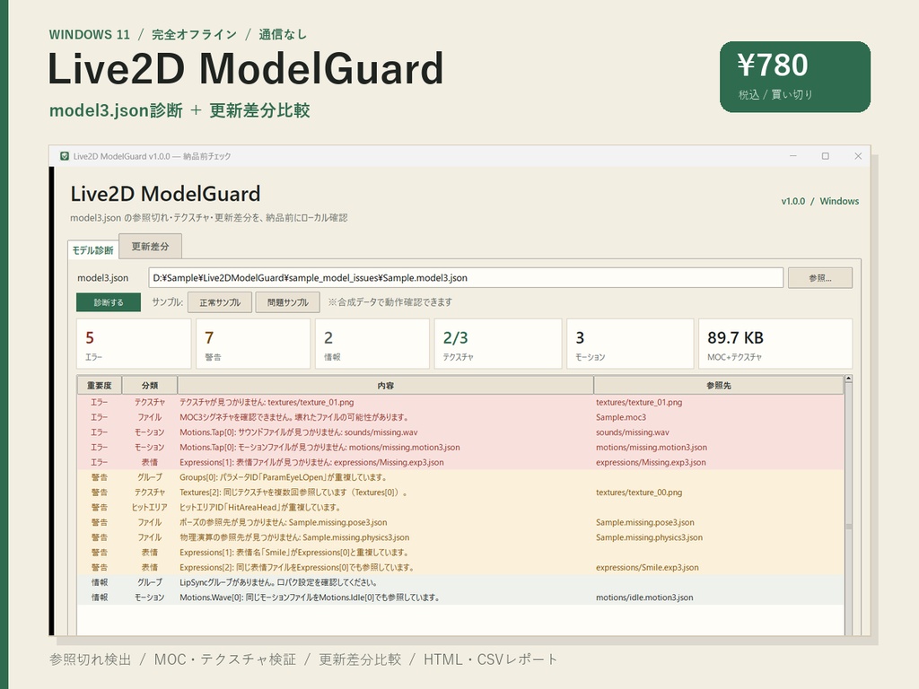Select the ヒットエリアID HitAreaHead warning row
Image resolution: width=919 pixels, height=689 pixels.
tap(460, 508)
